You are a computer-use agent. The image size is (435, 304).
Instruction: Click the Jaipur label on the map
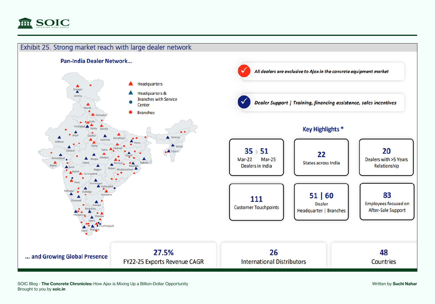[76, 135]
